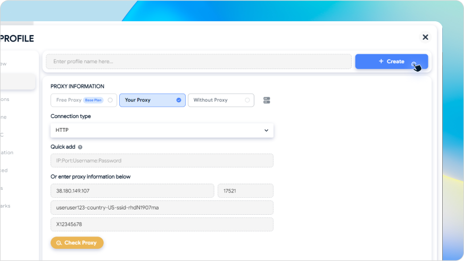
Task: Open the partially visible sidebar tab ending 'ation'
Action: 6,153
